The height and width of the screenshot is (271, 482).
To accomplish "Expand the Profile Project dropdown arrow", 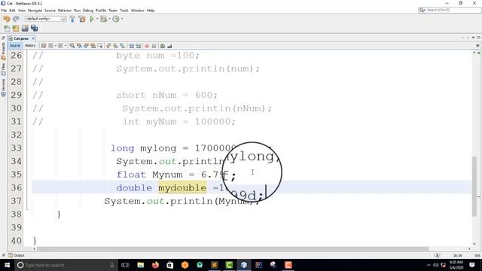I will 122,19.
